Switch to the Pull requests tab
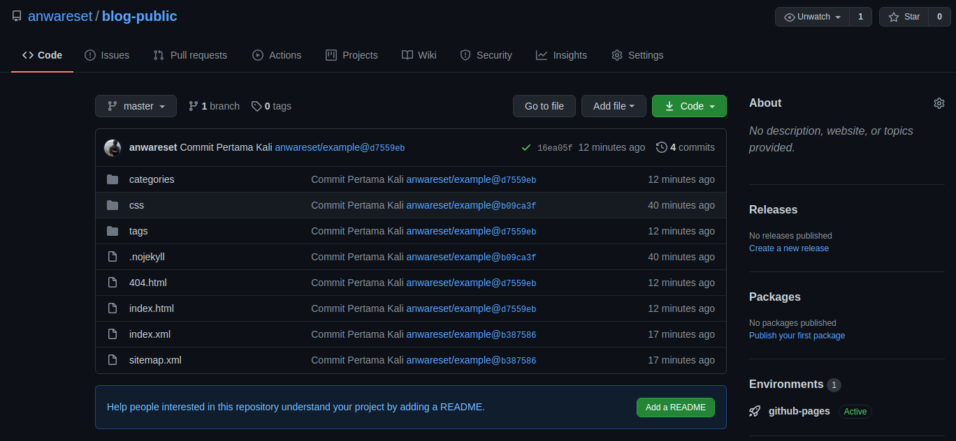Image resolution: width=956 pixels, height=441 pixels. pos(190,55)
